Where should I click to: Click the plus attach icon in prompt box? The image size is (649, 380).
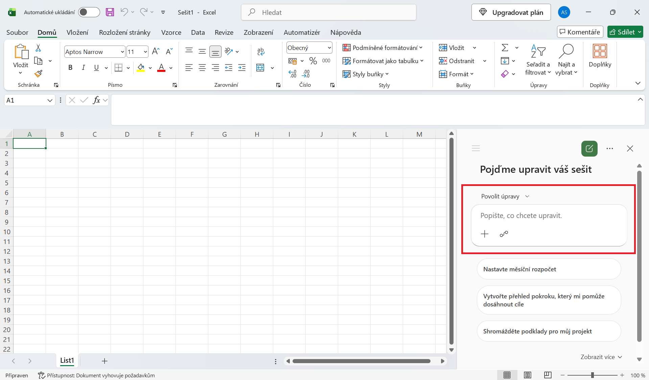pyautogui.click(x=485, y=234)
